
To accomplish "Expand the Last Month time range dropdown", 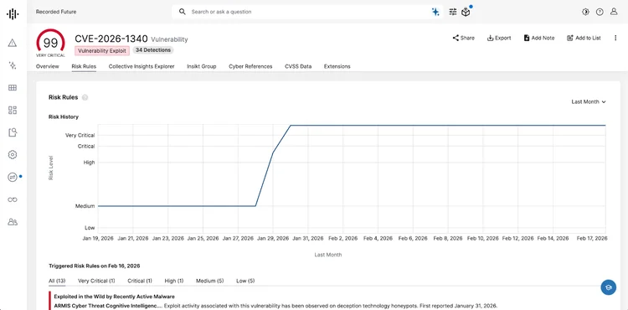I will 589,101.
